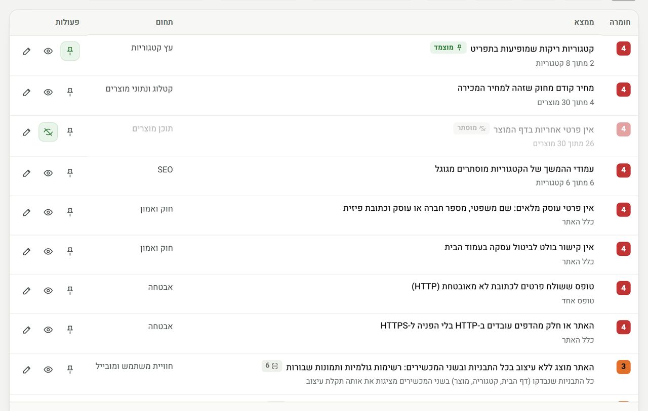This screenshot has height=411, width=648.
Task: Edit the finding "האתר מוצג ללא עיצוב"
Action: tap(27, 370)
